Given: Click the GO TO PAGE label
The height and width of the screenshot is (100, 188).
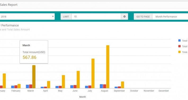Looking at the screenshot, I should 143,17.
